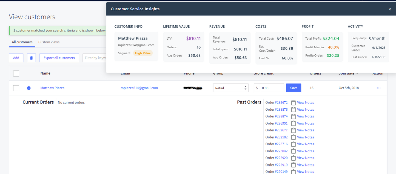The width and height of the screenshot is (396, 174).
Task: Click notes clipboard icon for order #238876
Action: pos(294,110)
